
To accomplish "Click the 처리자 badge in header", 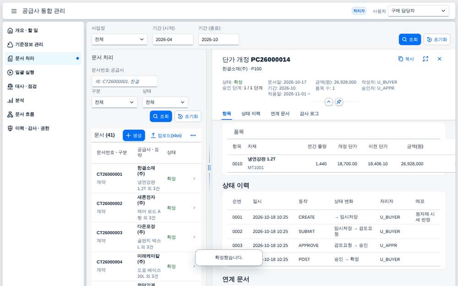I will click(x=359, y=11).
